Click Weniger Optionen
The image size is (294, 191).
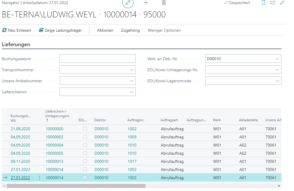pos(164,30)
